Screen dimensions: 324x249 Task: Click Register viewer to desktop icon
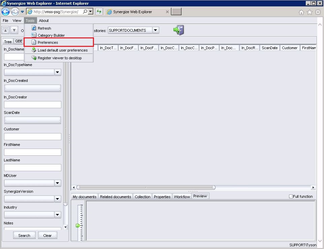pos(34,58)
